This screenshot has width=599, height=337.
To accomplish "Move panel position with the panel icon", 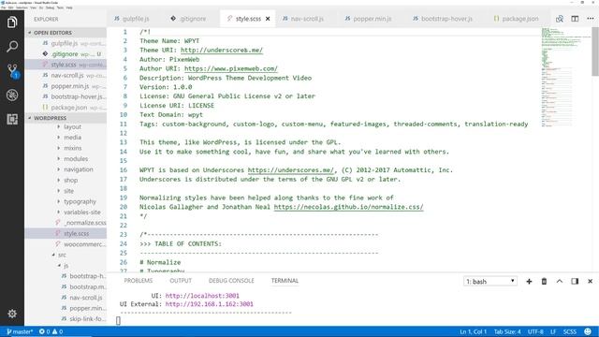I will click(575, 281).
